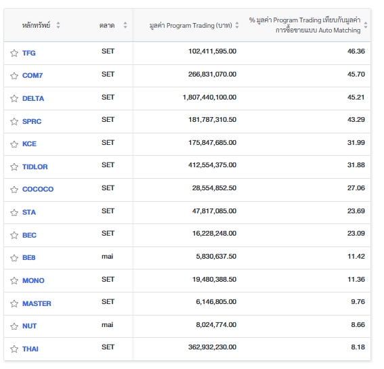
Task: Sort by หลักทรัพย์ column arrows
Action: (x=58, y=25)
